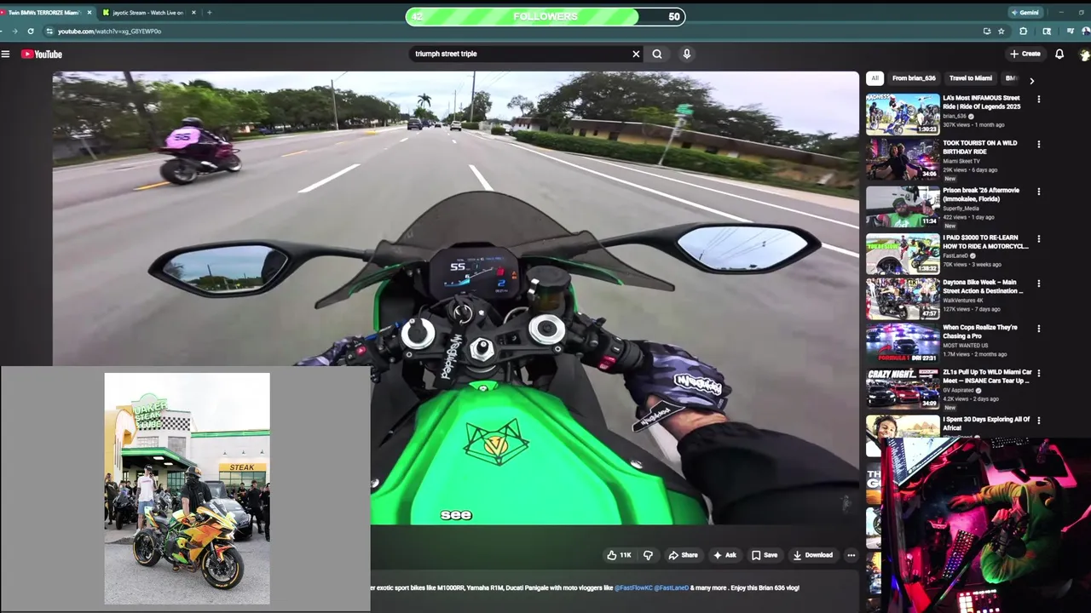
Task: Share the video
Action: (x=683, y=555)
